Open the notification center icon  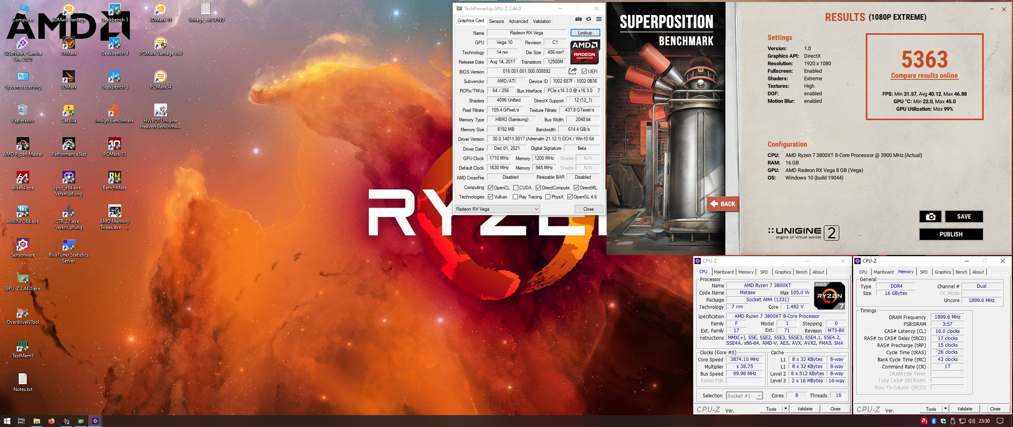pyautogui.click(x=1000, y=421)
